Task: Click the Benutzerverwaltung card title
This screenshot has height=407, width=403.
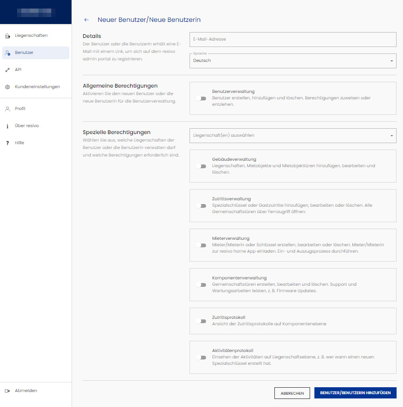Action: tap(233, 91)
